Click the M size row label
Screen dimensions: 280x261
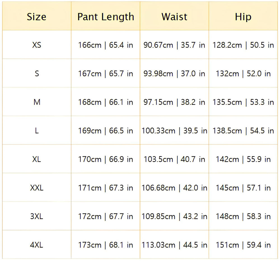(x=37, y=102)
